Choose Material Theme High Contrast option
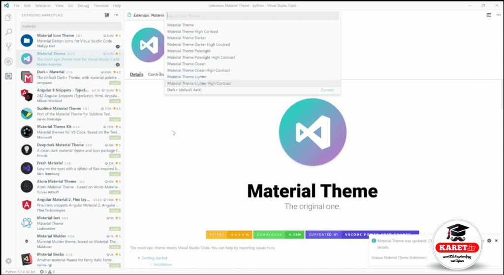The image size is (504, 275). (x=252, y=31)
